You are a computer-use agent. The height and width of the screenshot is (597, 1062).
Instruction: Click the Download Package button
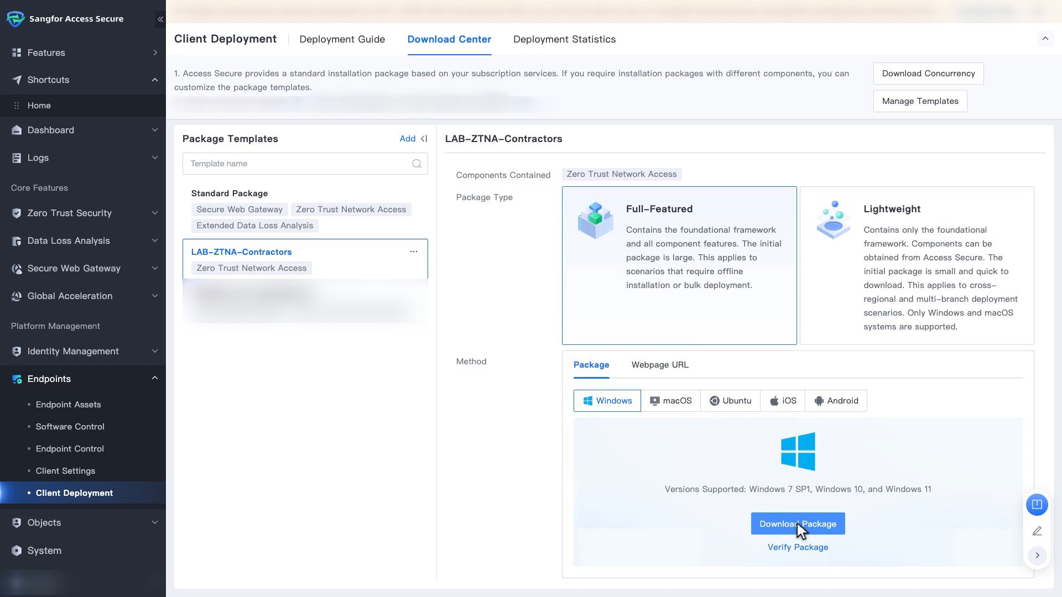[x=798, y=523]
